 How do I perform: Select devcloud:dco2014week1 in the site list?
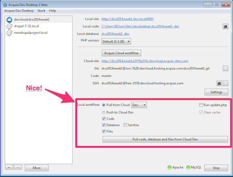39,19
